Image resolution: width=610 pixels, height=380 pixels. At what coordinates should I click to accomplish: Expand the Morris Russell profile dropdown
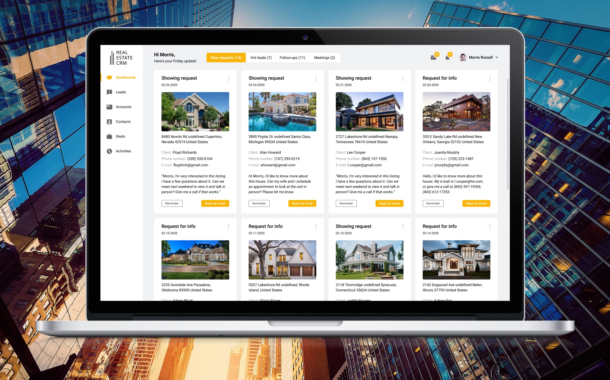pyautogui.click(x=499, y=57)
